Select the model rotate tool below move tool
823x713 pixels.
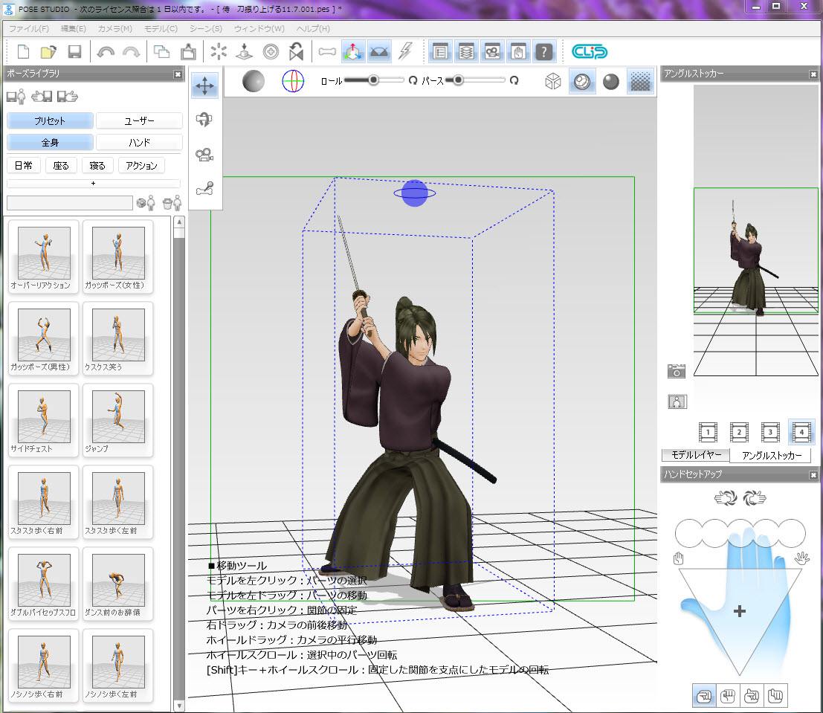204,120
